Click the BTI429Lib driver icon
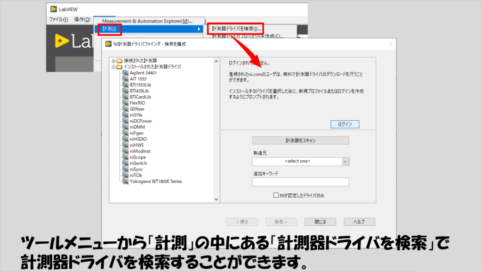 pyautogui.click(x=125, y=91)
